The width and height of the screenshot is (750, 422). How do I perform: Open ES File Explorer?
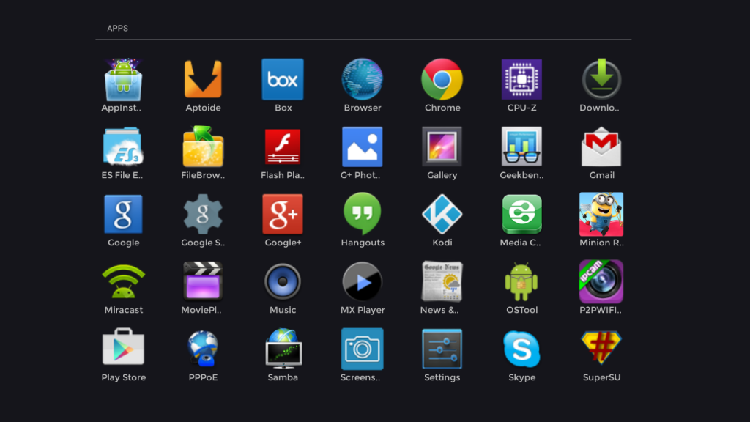[x=123, y=147]
